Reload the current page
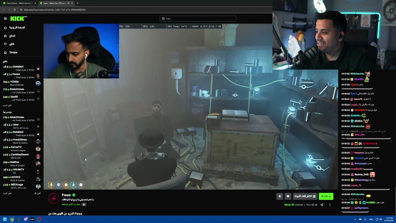Image resolution: width=396 pixels, height=223 pixels. 14,10
